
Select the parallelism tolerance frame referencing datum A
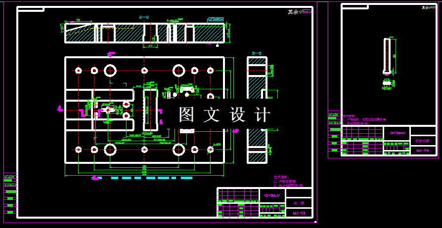click(x=216, y=19)
